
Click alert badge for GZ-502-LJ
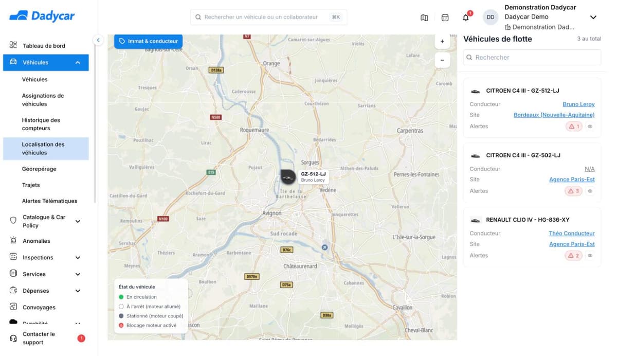(x=574, y=191)
